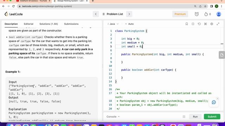Bookmark this page with the star icon

pos(205,6)
